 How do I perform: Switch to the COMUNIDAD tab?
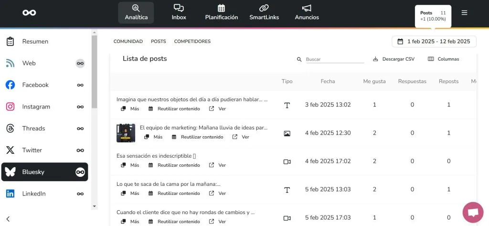(128, 42)
